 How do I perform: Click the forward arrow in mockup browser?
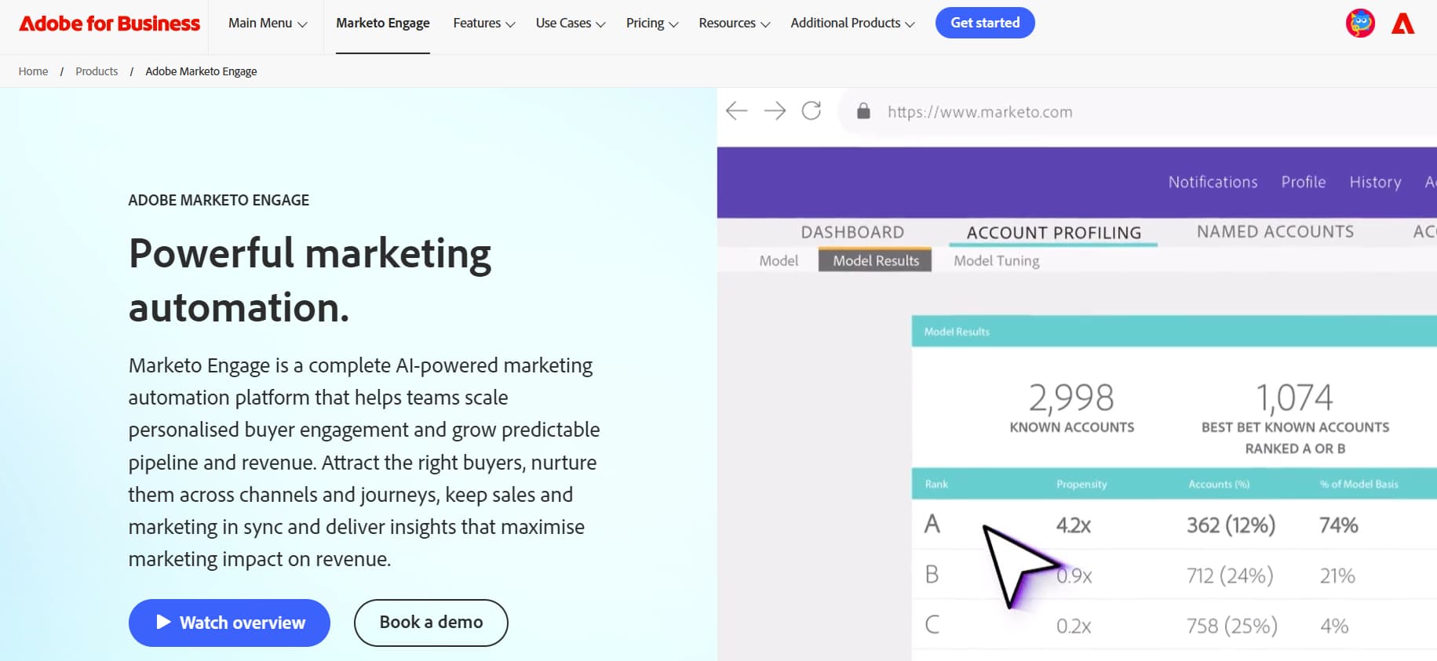tap(775, 111)
